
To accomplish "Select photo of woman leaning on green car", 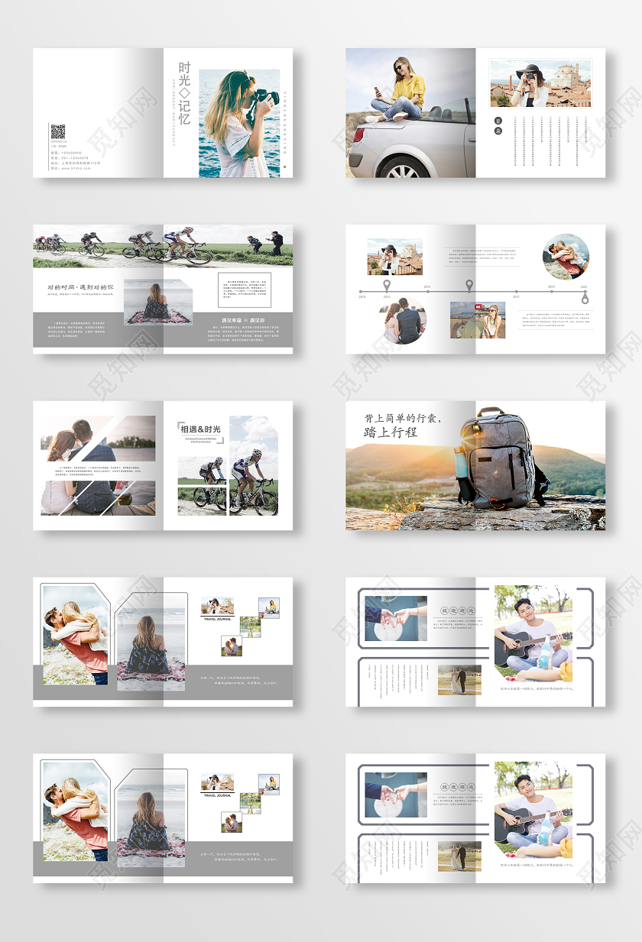I will click(477, 320).
